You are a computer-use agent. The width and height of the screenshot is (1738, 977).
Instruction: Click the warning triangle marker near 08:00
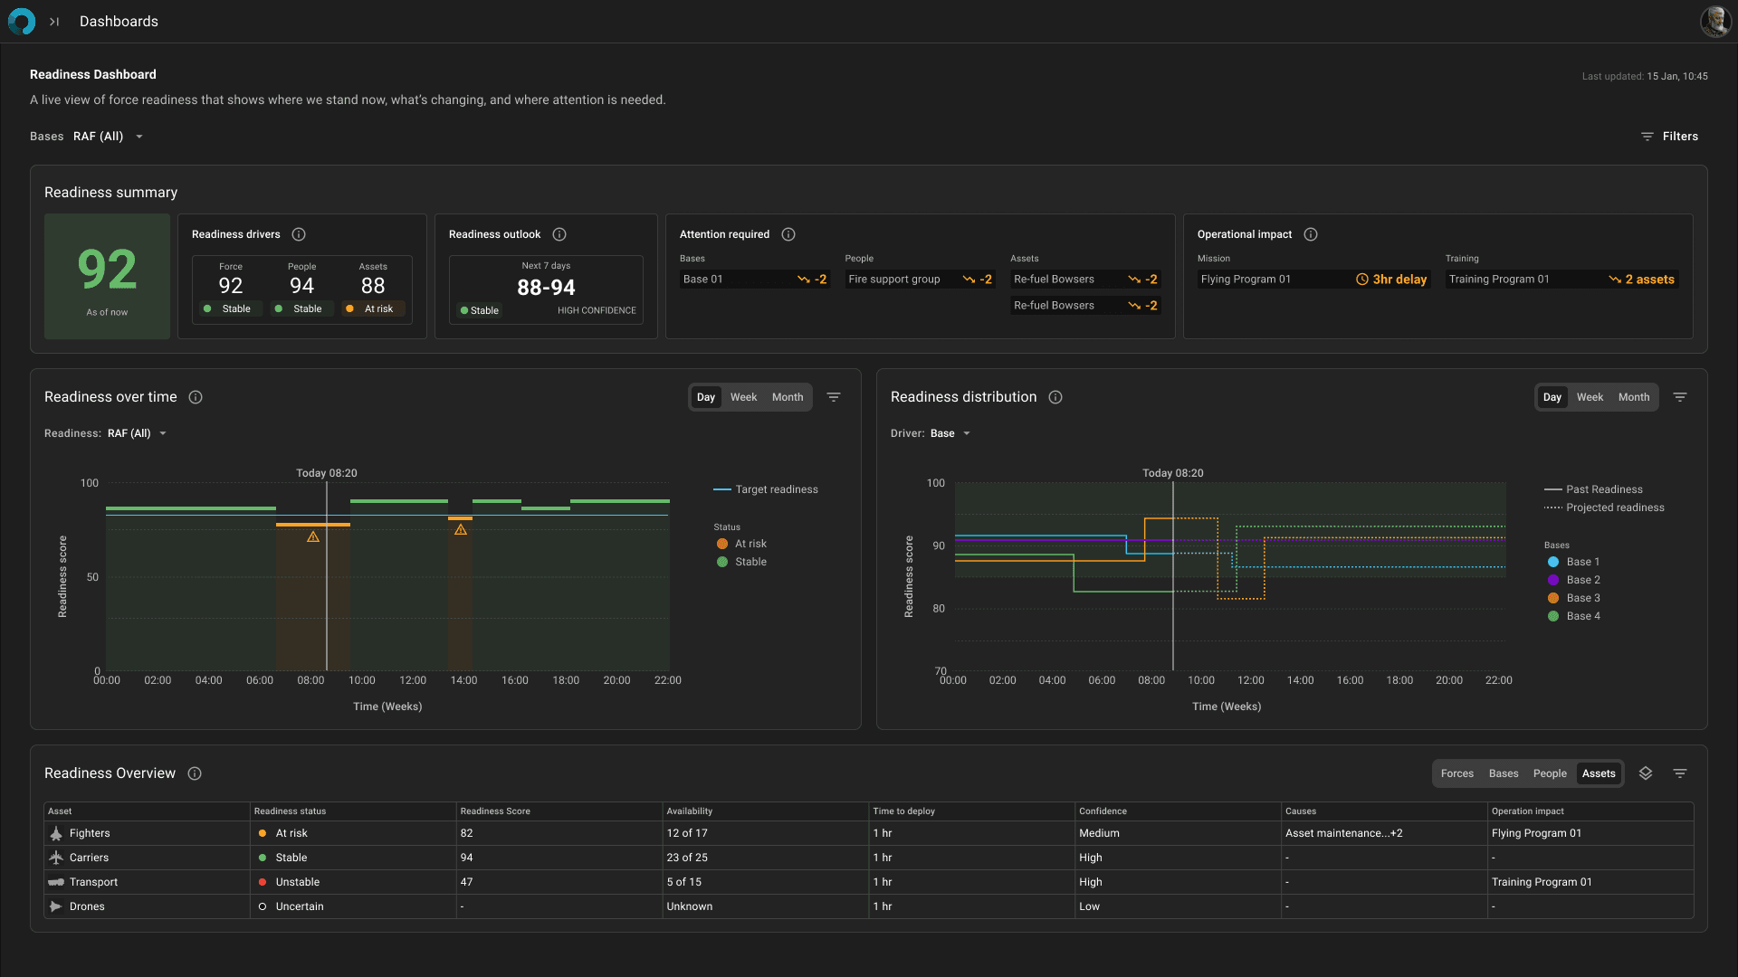313,537
